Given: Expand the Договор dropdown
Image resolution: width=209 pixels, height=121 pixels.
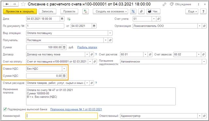Looking at the screenshot, I should click(87, 54).
